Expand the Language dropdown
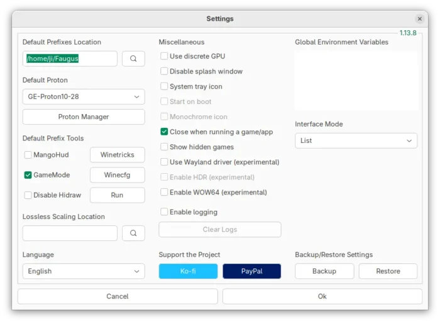 (84, 271)
